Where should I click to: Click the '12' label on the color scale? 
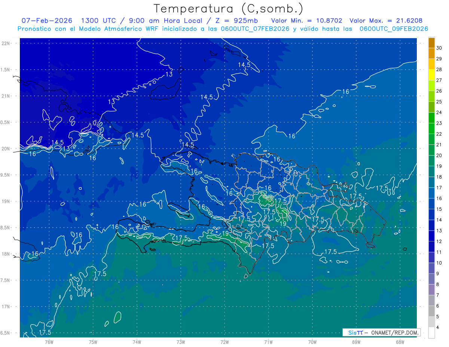439,241
